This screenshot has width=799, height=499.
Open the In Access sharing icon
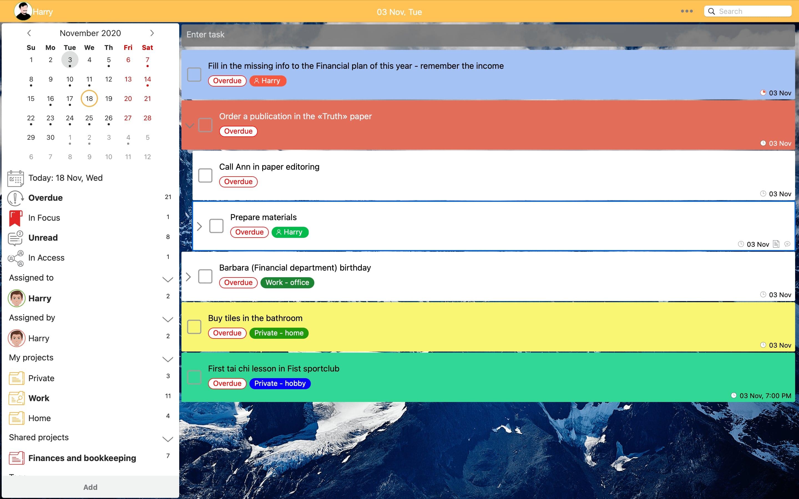(x=15, y=258)
